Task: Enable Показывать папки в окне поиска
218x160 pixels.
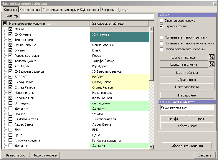Action: tap(161, 43)
